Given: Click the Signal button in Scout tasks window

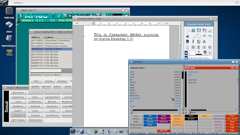Looking at the screenshot, I should tap(57, 86).
